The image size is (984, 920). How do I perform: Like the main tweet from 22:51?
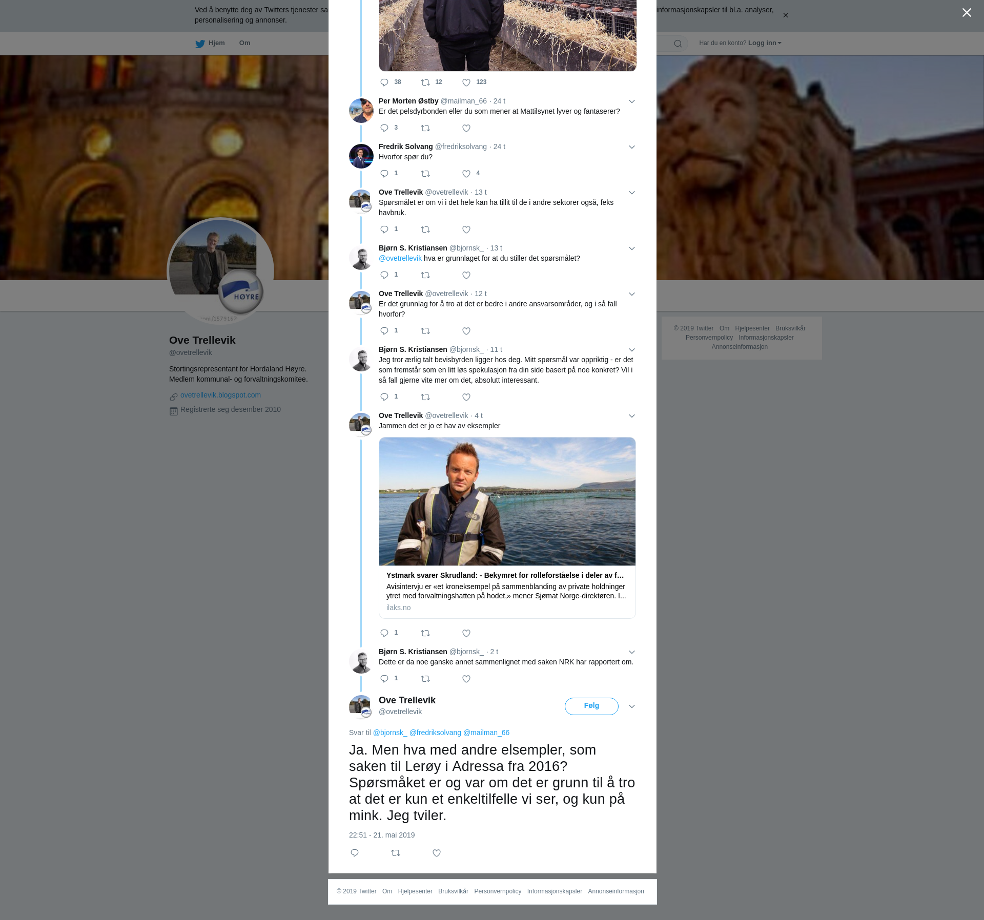pyautogui.click(x=436, y=853)
